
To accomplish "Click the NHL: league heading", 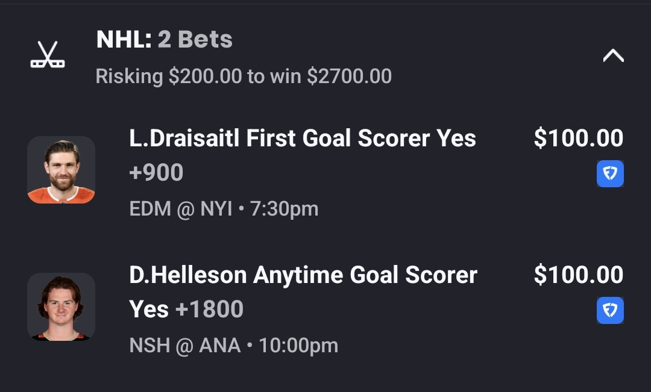I will coord(124,40).
